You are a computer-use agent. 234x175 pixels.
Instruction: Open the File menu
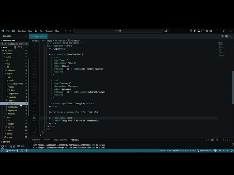pos(8,31)
